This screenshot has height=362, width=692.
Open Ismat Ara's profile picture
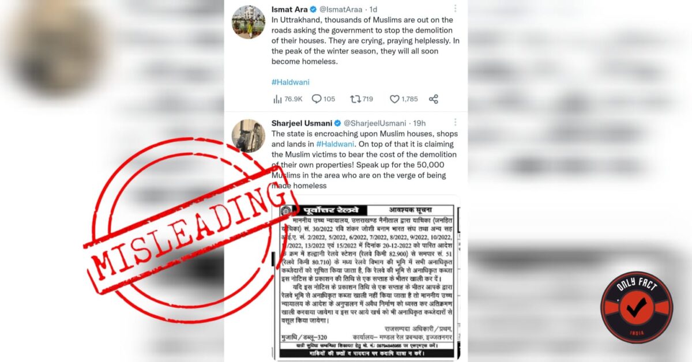coord(249,22)
